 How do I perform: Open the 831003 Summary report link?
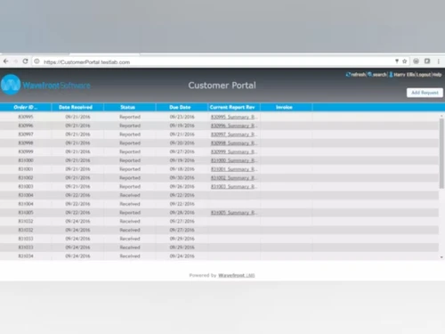coord(234,186)
